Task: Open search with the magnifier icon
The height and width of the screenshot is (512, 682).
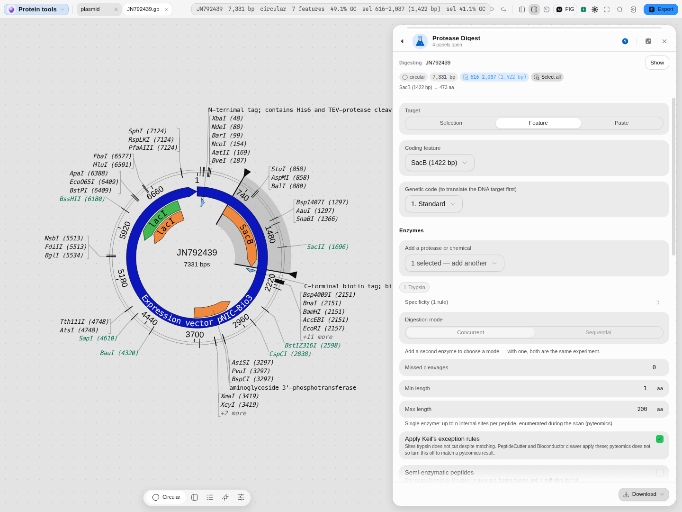Action: (620, 9)
